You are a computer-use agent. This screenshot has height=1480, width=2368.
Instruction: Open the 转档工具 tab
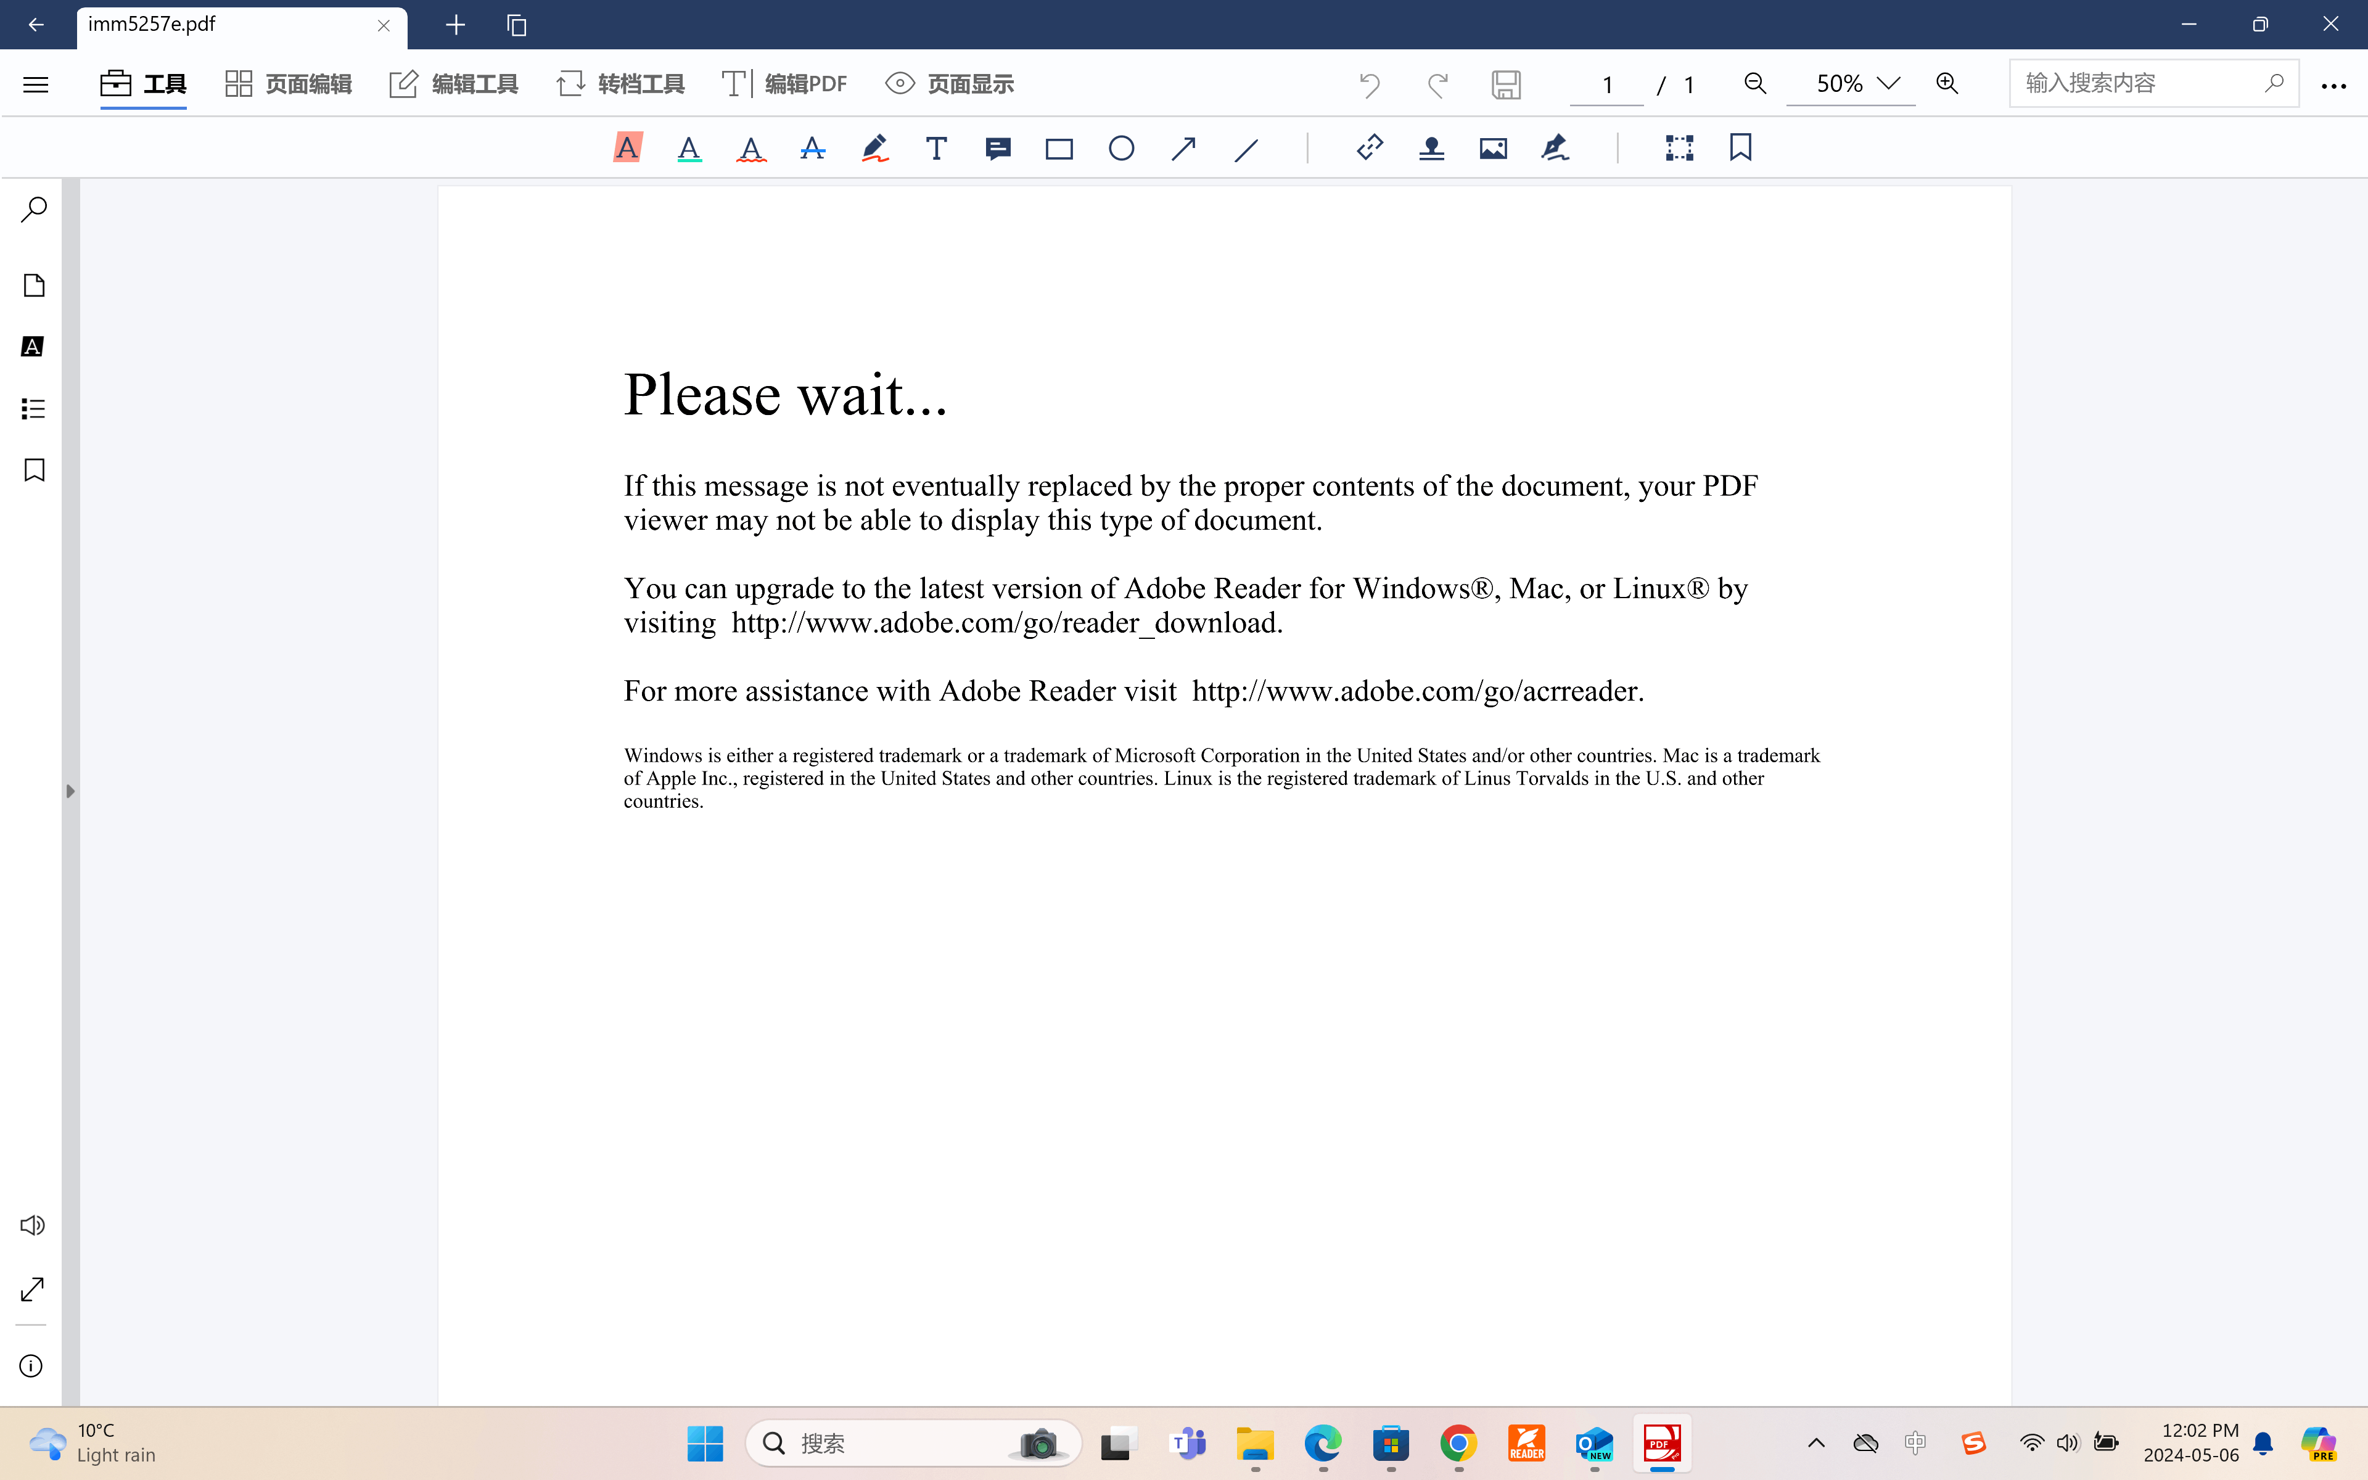620,84
